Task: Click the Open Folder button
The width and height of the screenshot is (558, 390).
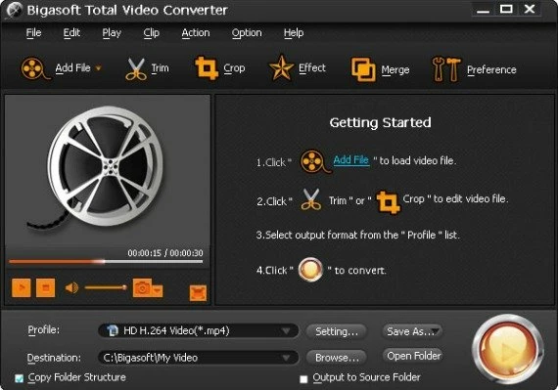Action: [413, 356]
